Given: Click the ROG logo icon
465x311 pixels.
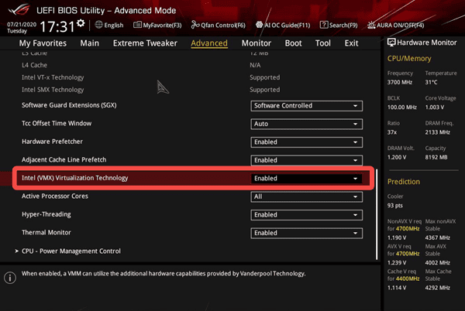Looking at the screenshot, I should 19,10.
